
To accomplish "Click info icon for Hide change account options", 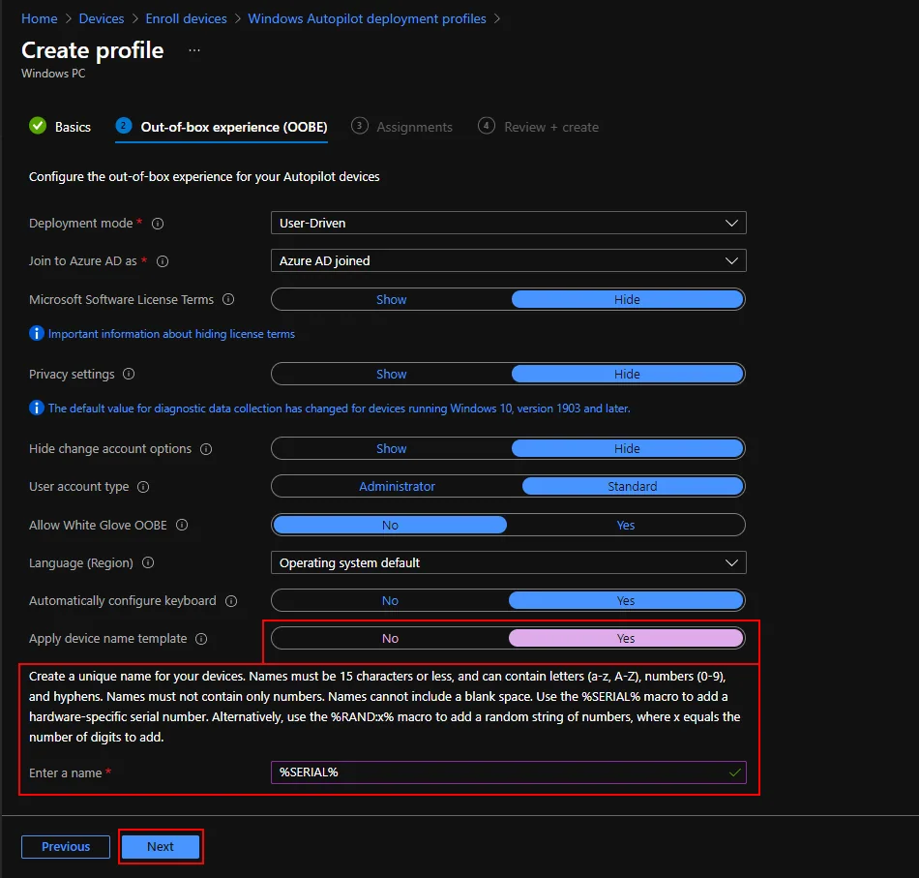I will tap(206, 449).
